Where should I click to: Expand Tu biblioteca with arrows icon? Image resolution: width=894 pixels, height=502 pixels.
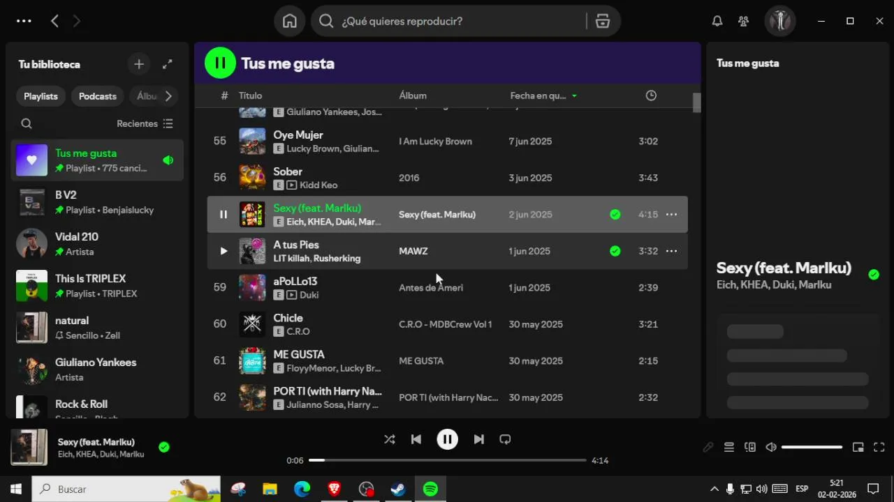[168, 64]
